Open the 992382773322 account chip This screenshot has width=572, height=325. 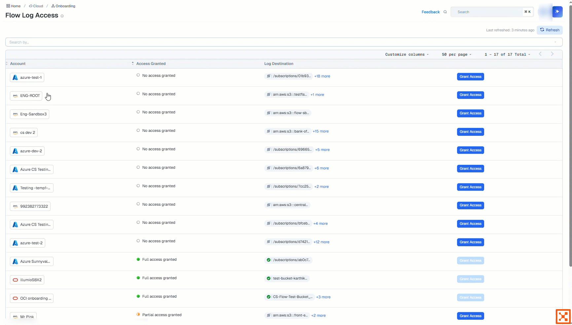point(30,206)
